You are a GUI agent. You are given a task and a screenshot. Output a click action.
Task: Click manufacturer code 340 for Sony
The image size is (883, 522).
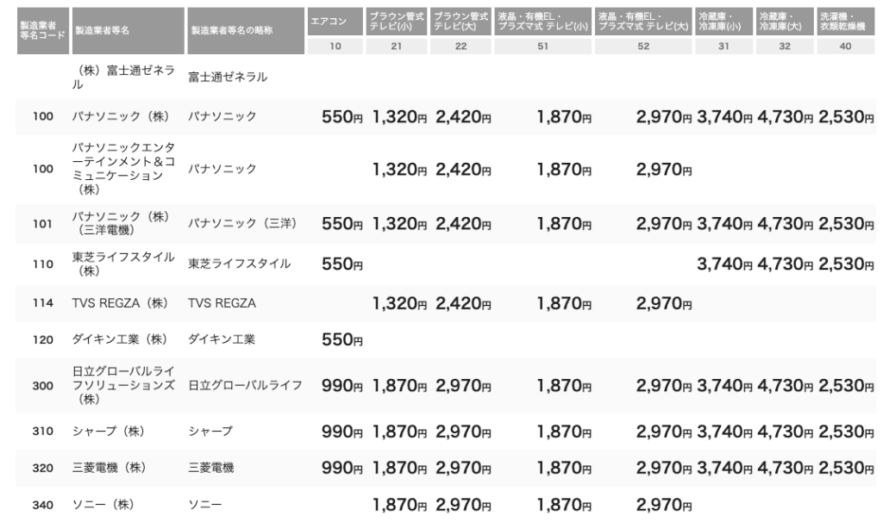43,505
